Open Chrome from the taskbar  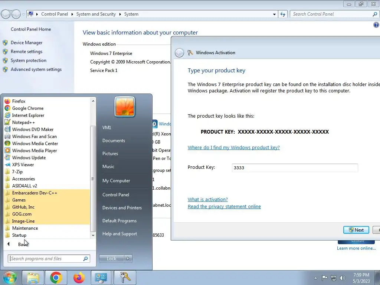(56, 278)
